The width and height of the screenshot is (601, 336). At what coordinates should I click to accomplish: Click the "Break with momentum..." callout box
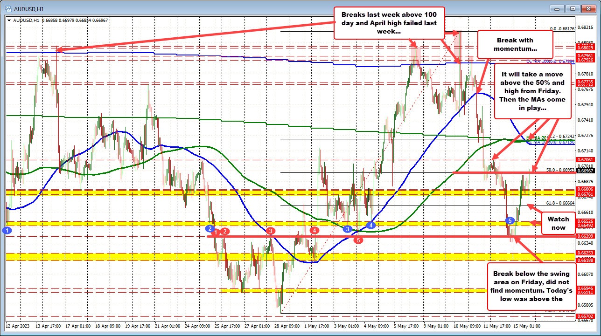click(x=514, y=44)
